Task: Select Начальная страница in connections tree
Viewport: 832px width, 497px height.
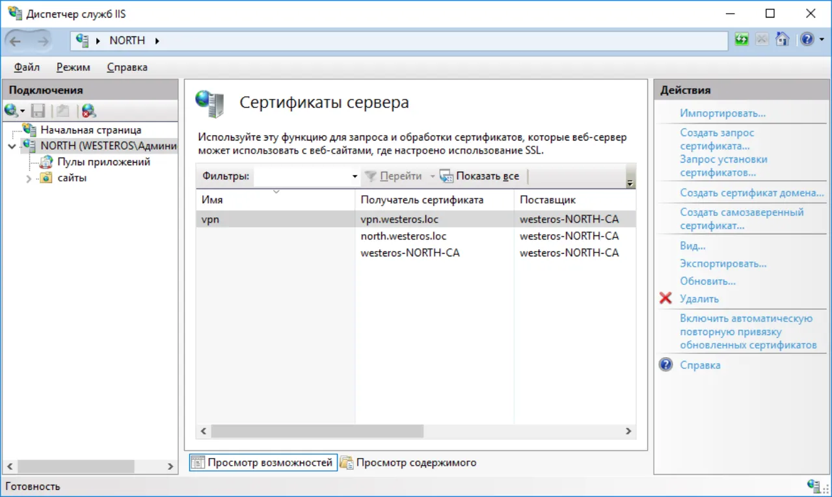Action: tap(90, 130)
